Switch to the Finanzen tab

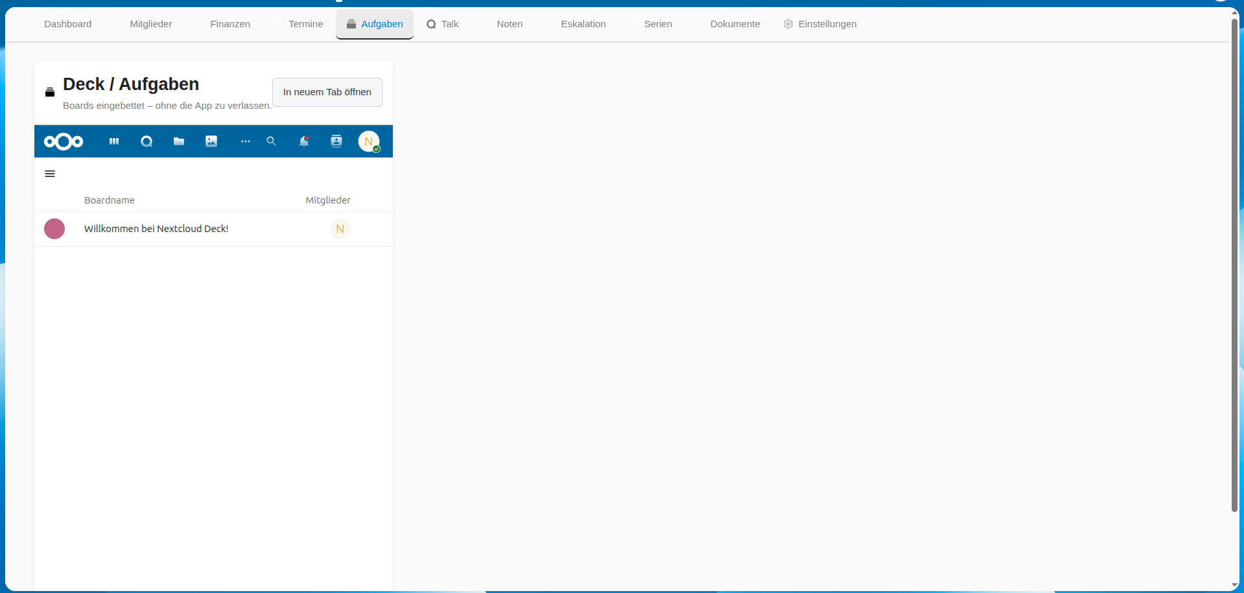(x=229, y=24)
